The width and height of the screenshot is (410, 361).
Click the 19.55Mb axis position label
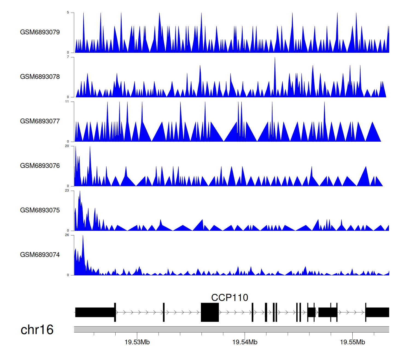point(352,342)
